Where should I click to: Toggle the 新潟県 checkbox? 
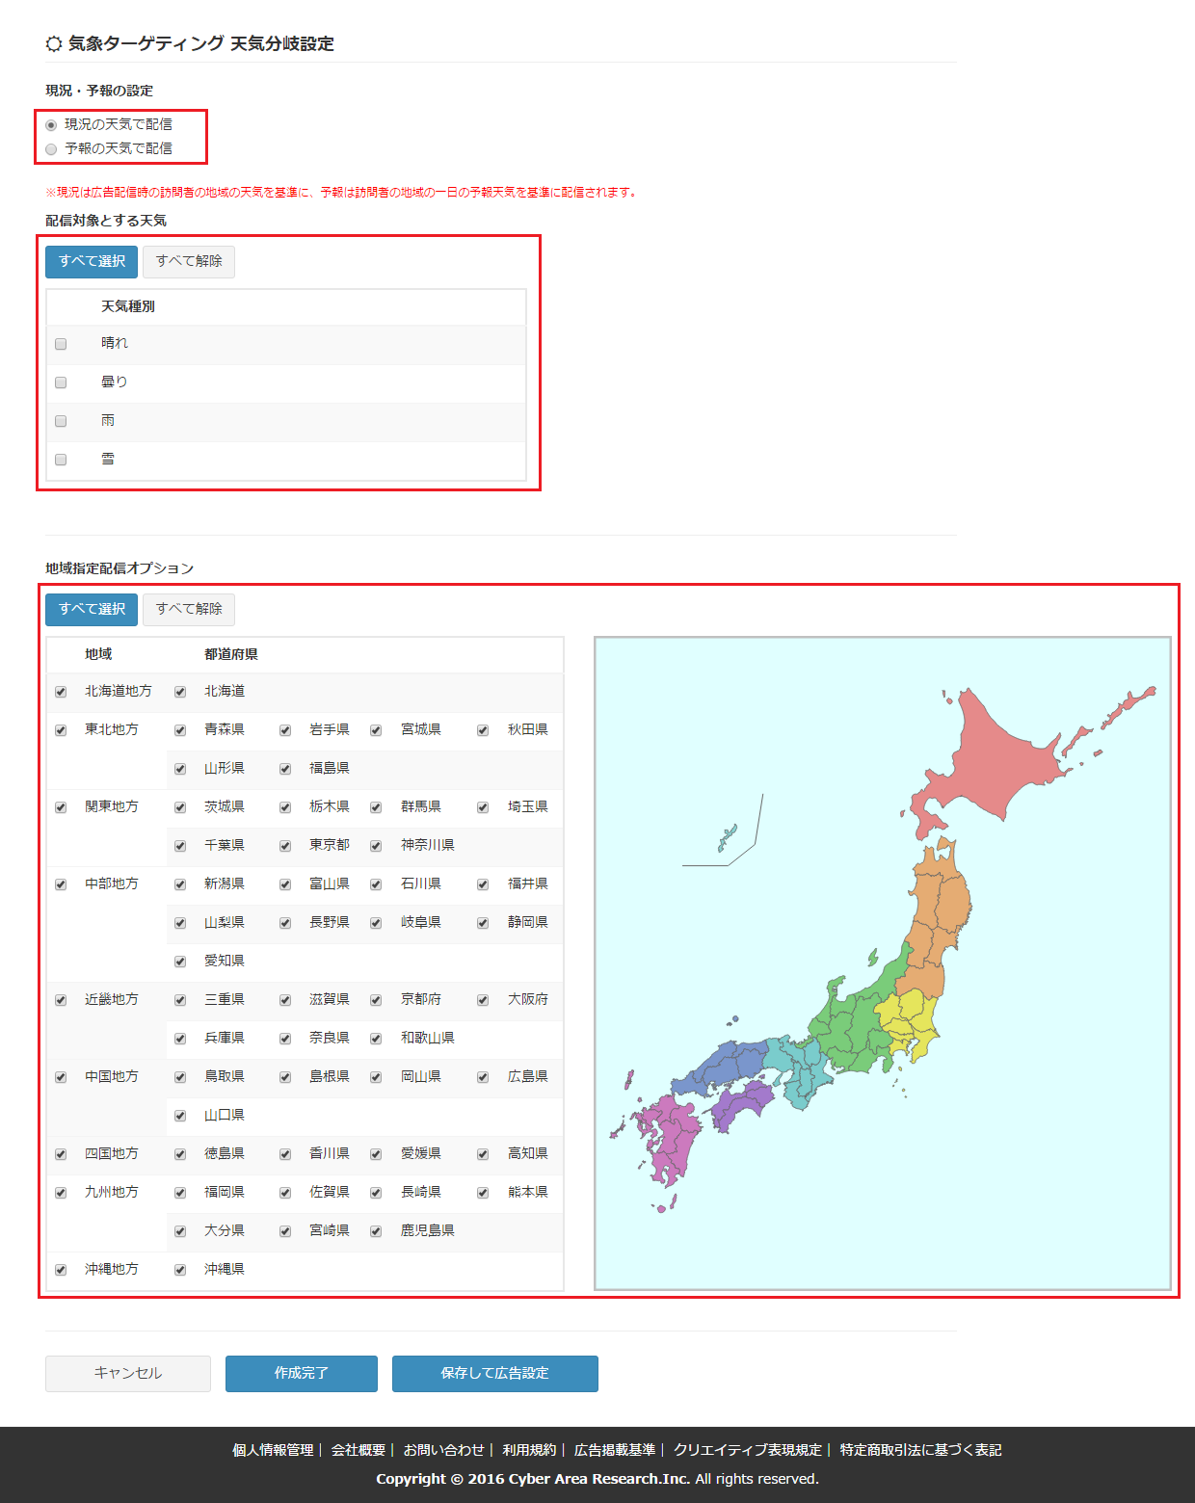pos(180,884)
